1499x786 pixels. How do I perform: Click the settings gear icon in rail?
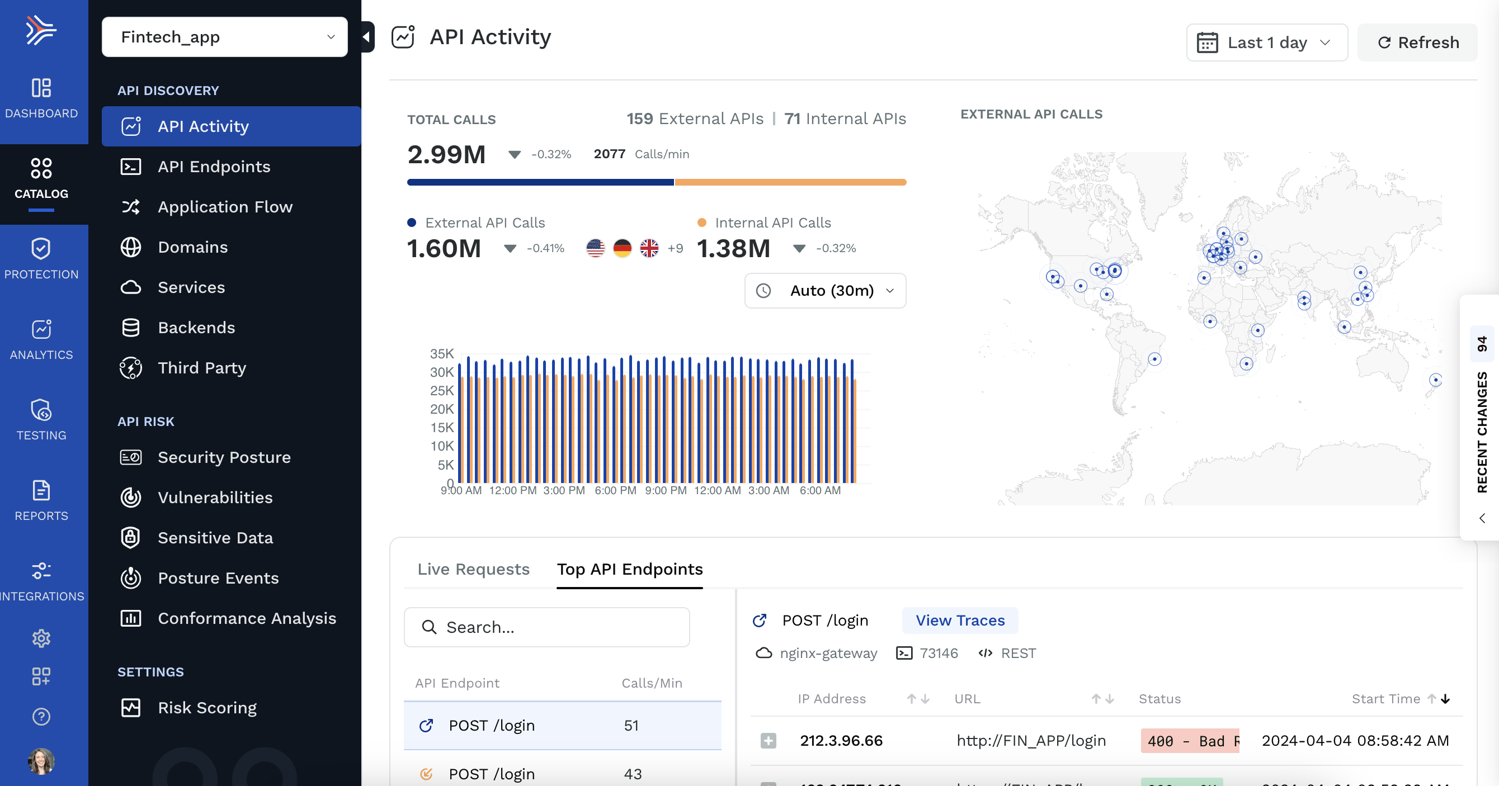(x=41, y=638)
